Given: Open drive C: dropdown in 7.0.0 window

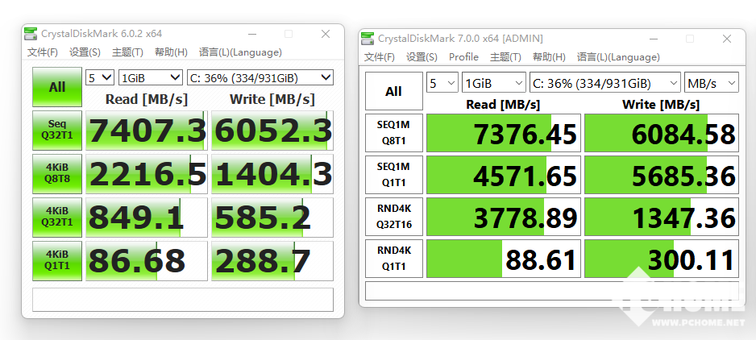Looking at the screenshot, I should coord(605,83).
